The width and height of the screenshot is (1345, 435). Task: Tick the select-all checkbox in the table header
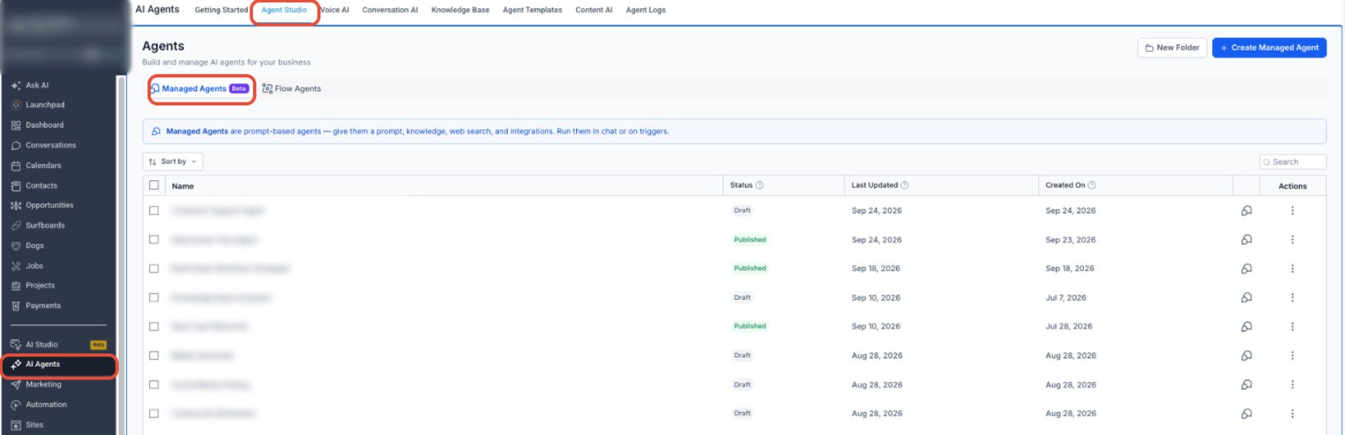(x=154, y=186)
